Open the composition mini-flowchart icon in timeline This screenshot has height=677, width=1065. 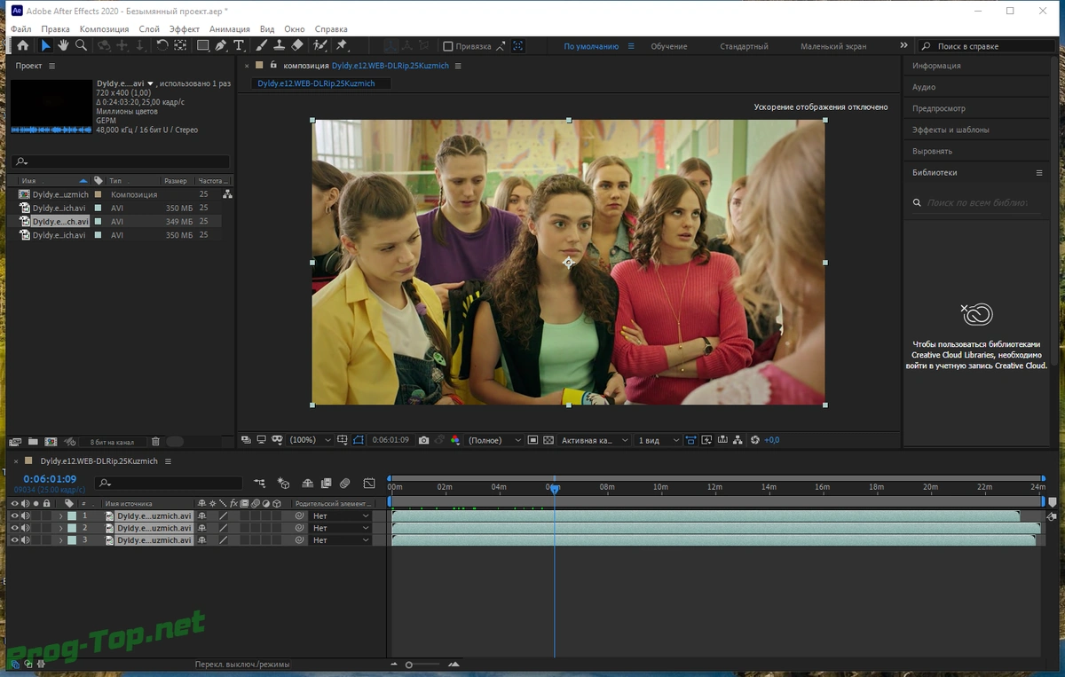coord(260,484)
